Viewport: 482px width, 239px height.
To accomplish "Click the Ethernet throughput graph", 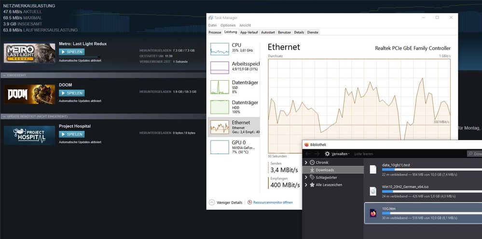I will (359, 106).
